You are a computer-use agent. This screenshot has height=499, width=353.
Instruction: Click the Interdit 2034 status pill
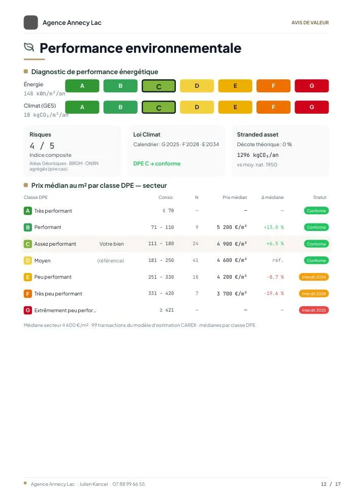click(313, 277)
